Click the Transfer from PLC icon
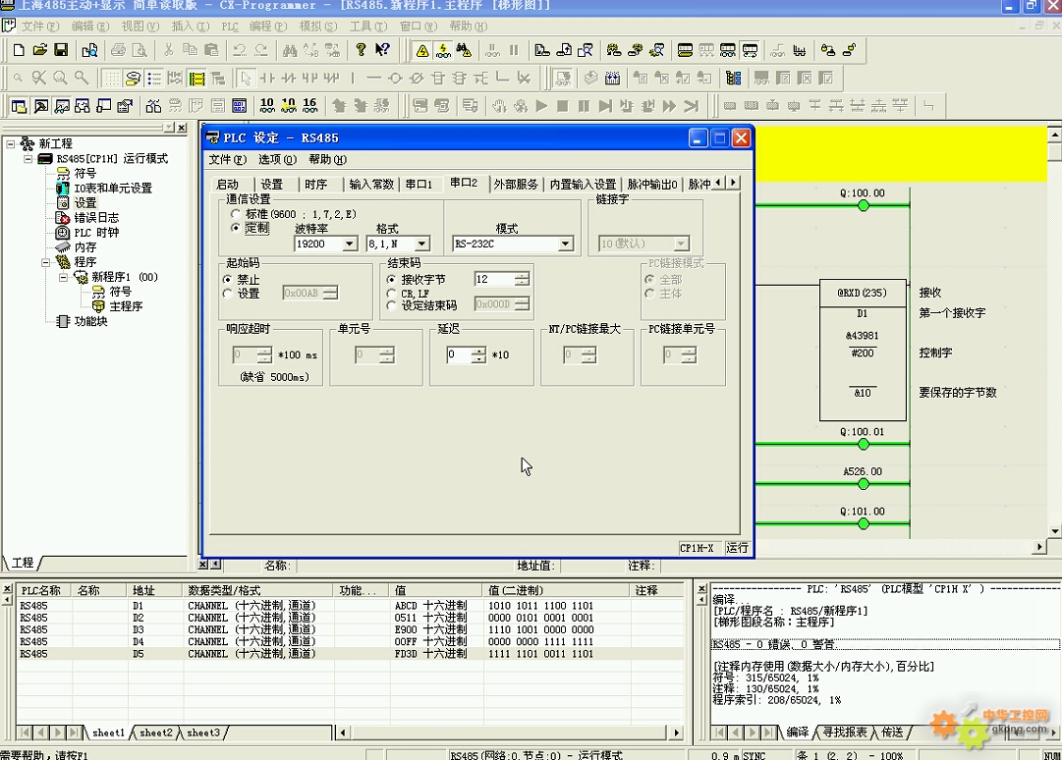The width and height of the screenshot is (1062, 760). pos(564,49)
